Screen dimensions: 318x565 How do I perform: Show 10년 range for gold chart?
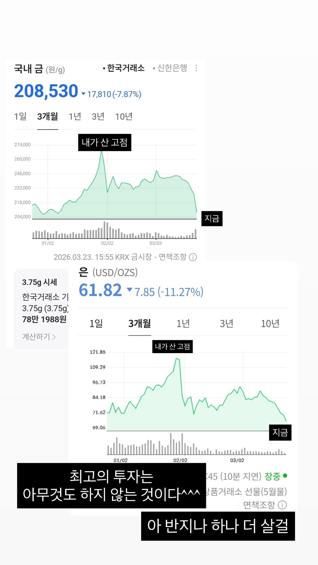pos(124,117)
